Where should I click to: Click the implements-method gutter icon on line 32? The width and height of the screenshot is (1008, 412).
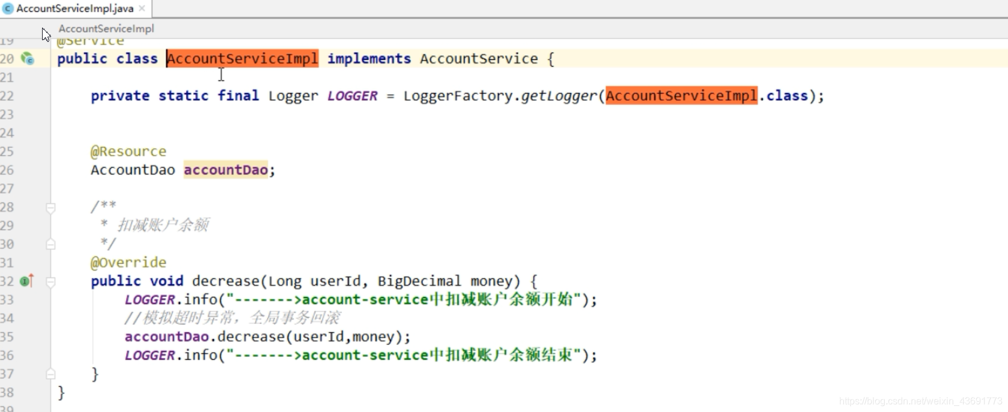(27, 281)
